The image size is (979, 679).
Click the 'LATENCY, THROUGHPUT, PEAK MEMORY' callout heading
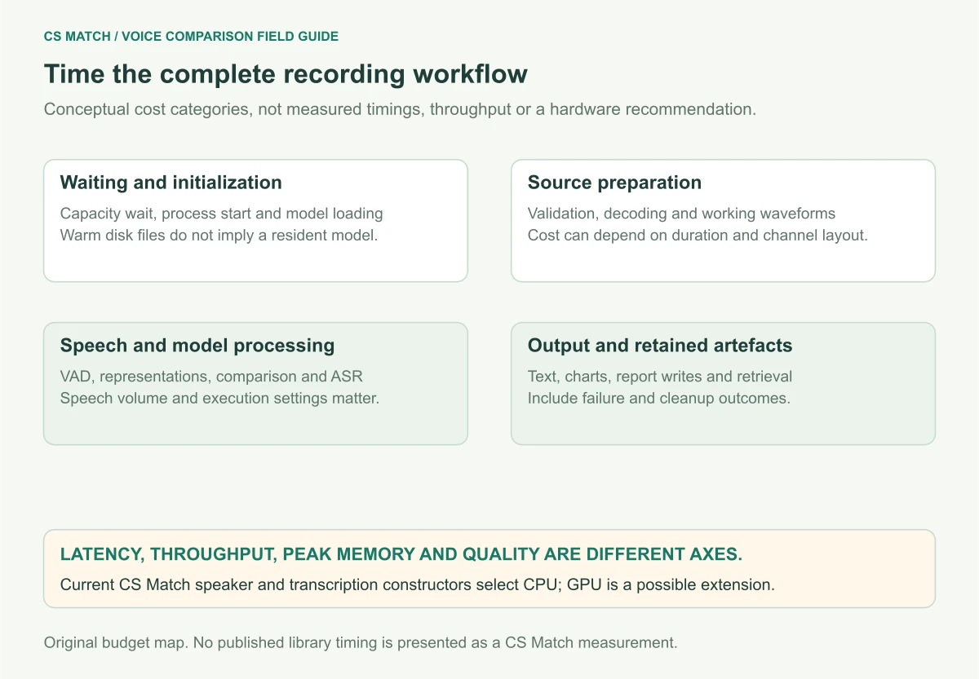click(x=401, y=554)
